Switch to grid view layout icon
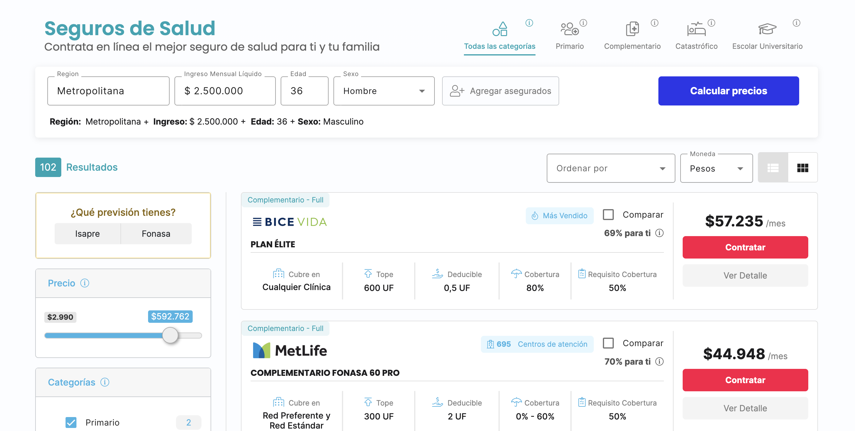This screenshot has width=855, height=431. 803,168
